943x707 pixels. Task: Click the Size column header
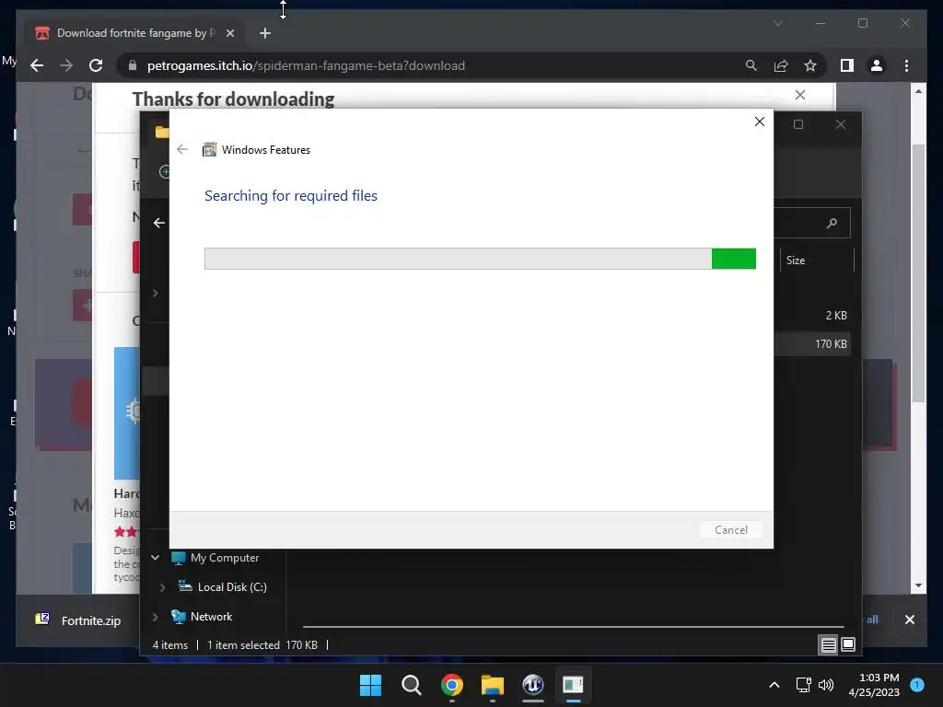pos(817,261)
